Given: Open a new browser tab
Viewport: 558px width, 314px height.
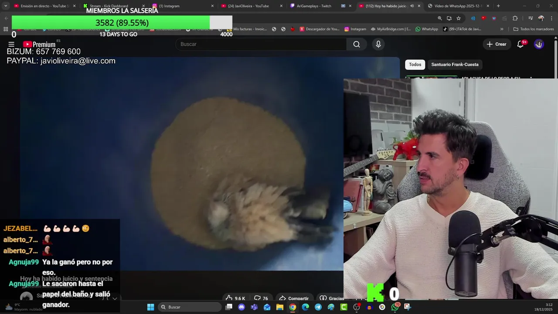Looking at the screenshot, I should coord(498,6).
